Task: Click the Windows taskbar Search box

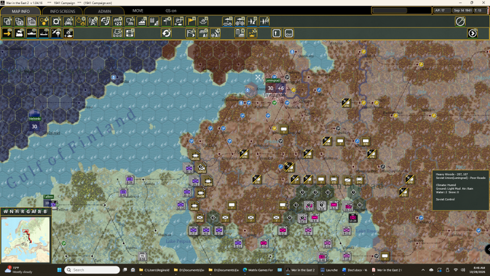Action: 92,270
